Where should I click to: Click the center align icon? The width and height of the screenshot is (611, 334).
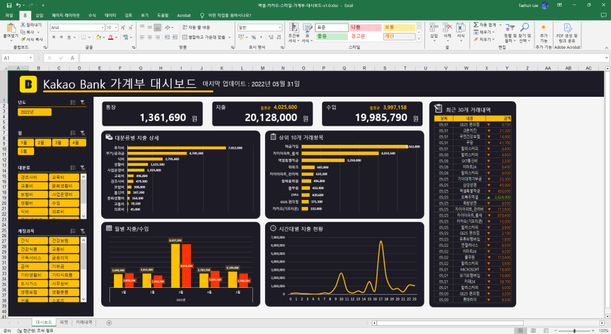[150, 37]
